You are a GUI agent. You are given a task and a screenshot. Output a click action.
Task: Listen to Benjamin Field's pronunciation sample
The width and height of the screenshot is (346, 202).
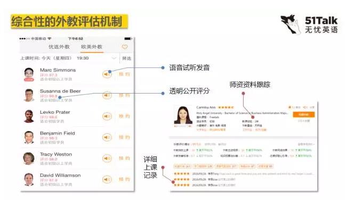pyautogui.click(x=107, y=137)
